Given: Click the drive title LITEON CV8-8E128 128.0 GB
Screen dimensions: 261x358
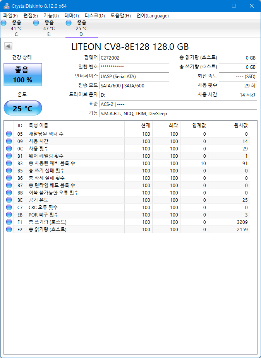Looking at the screenshot, I should click(130, 47).
